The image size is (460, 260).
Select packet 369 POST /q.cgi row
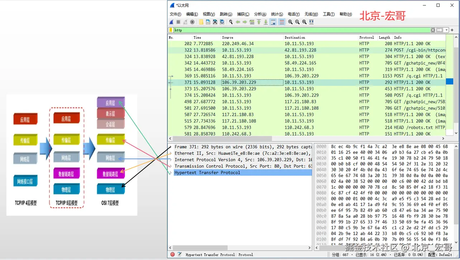pos(307,76)
